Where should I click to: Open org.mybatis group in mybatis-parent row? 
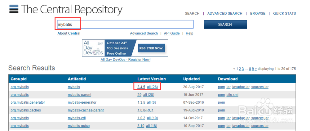(x=20, y=95)
